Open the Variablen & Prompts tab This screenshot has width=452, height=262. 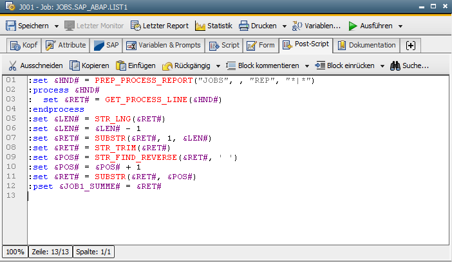coord(164,46)
